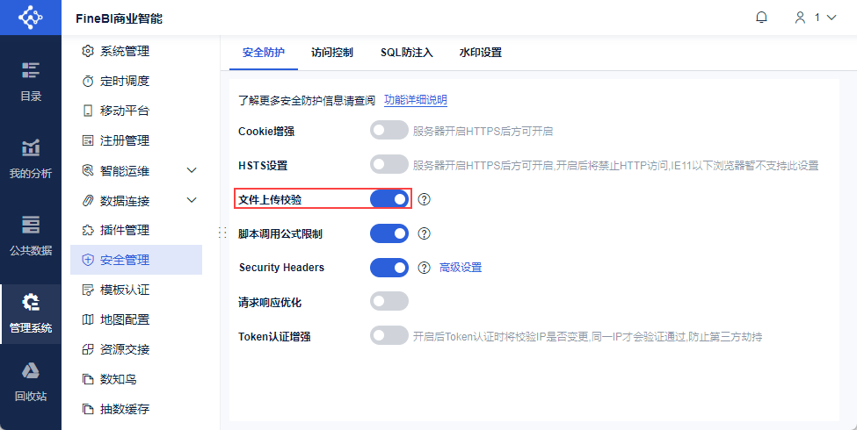The width and height of the screenshot is (857, 430).
Task: Select 插件管理 in the management menu
Action: point(124,230)
